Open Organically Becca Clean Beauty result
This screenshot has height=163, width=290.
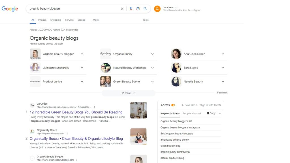pyautogui.click(x=76, y=139)
